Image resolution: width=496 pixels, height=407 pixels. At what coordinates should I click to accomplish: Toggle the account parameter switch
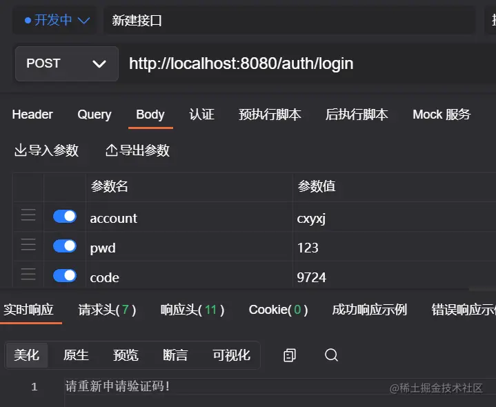point(65,217)
